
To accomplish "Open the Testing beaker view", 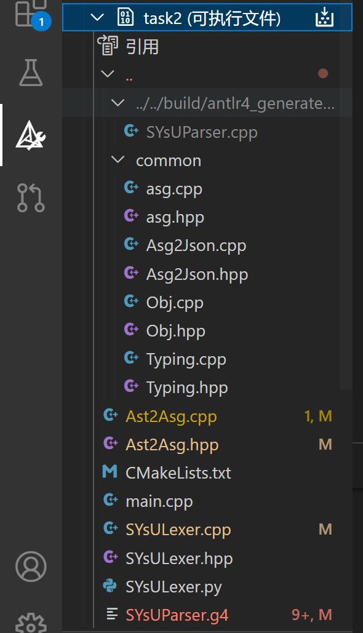I will pos(30,73).
